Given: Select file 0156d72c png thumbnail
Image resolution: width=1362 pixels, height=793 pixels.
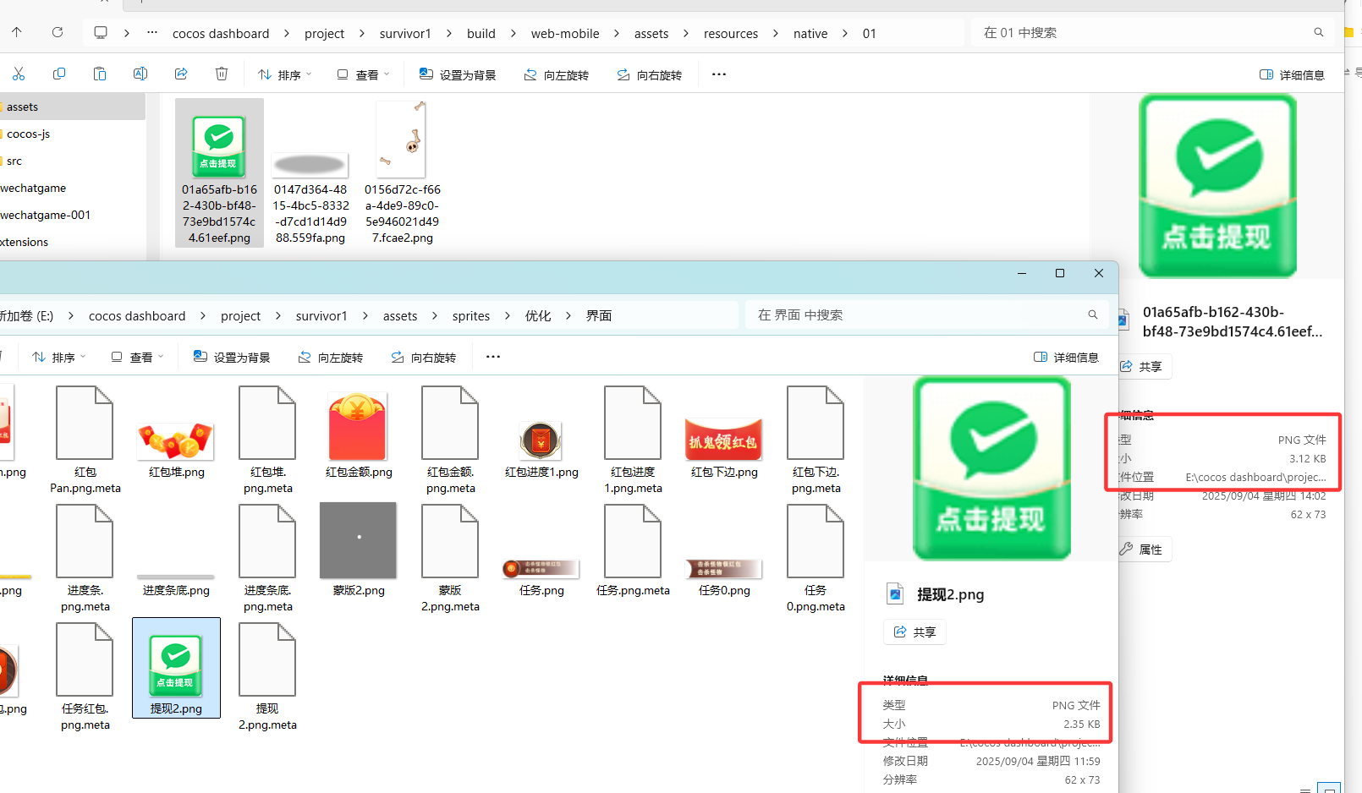Looking at the screenshot, I should click(x=403, y=172).
